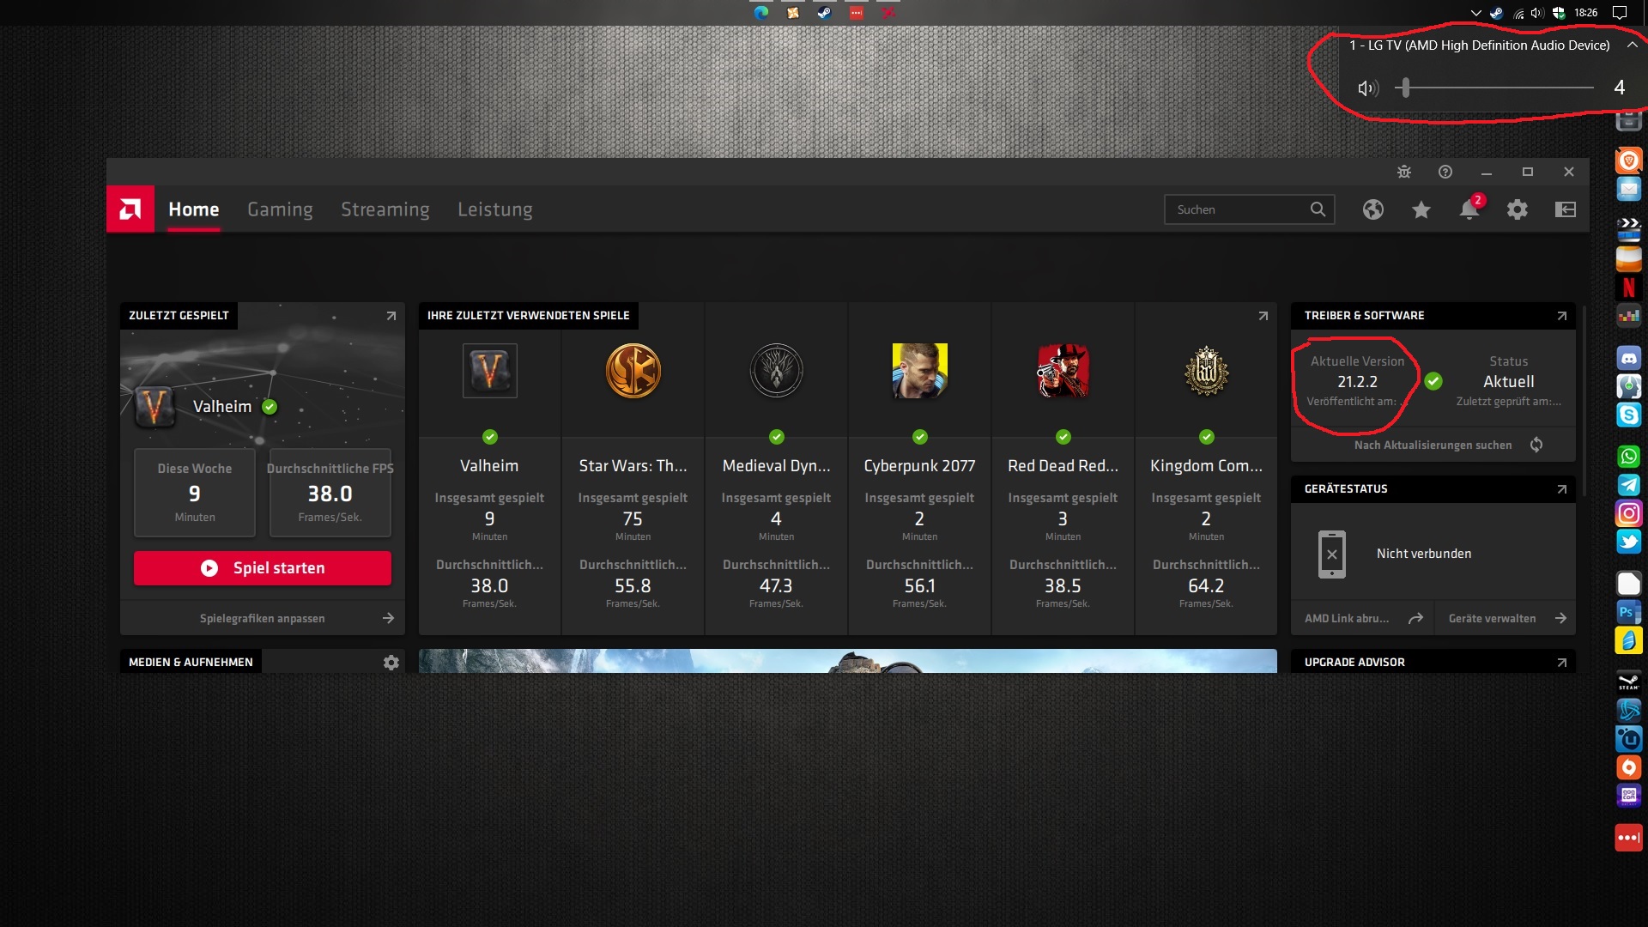Launch Origin from dock
This screenshot has height=927, width=1648.
[x=1628, y=767]
